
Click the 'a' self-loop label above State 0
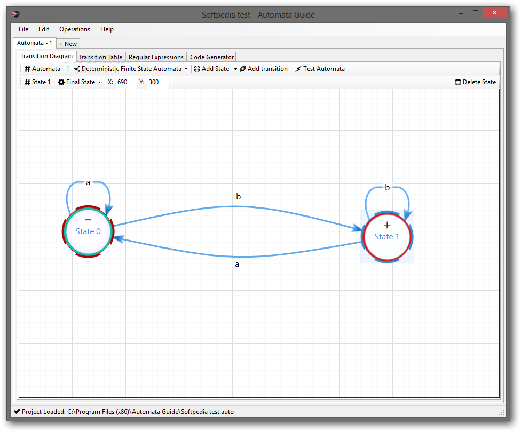click(88, 182)
